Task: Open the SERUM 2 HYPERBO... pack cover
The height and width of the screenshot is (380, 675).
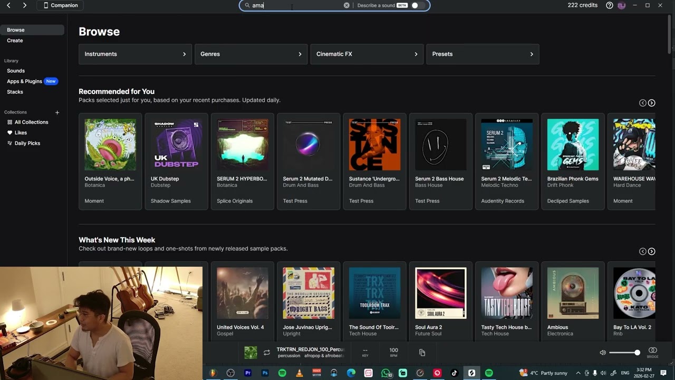Action: [x=243, y=145]
